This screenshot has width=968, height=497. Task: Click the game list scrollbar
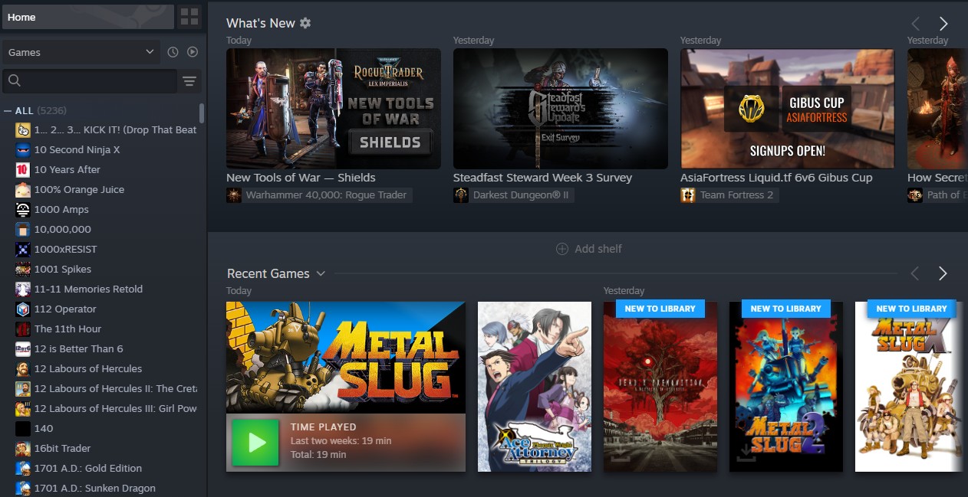coord(202,113)
